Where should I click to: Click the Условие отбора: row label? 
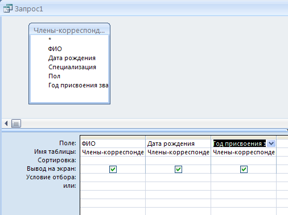click(51, 177)
